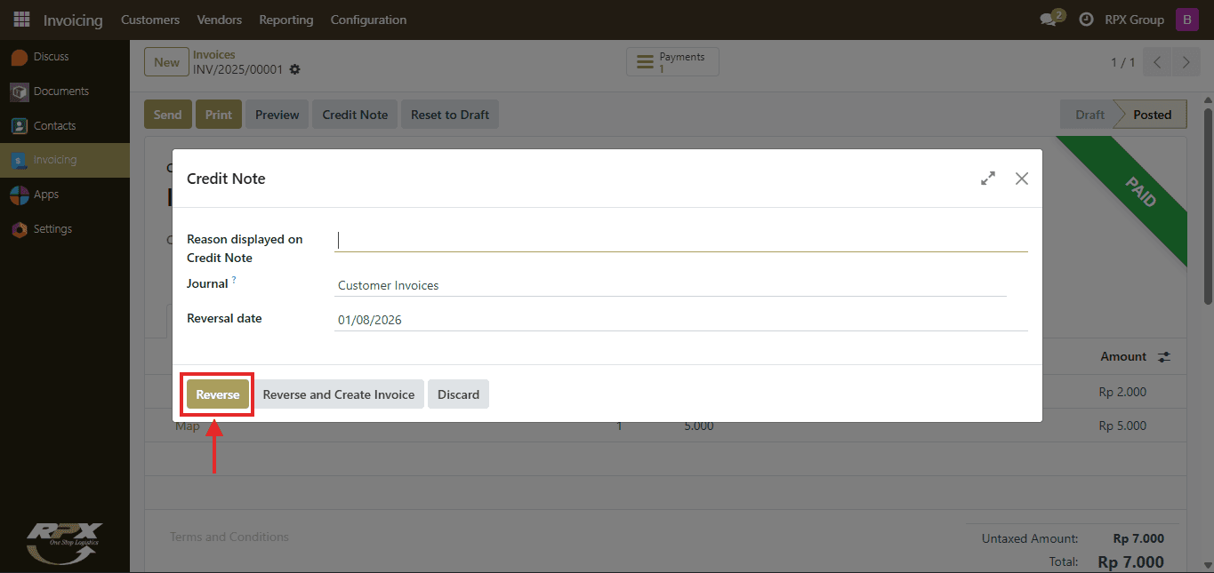Open the Invoicing app icon in sidebar
The image size is (1214, 573).
[20, 161]
